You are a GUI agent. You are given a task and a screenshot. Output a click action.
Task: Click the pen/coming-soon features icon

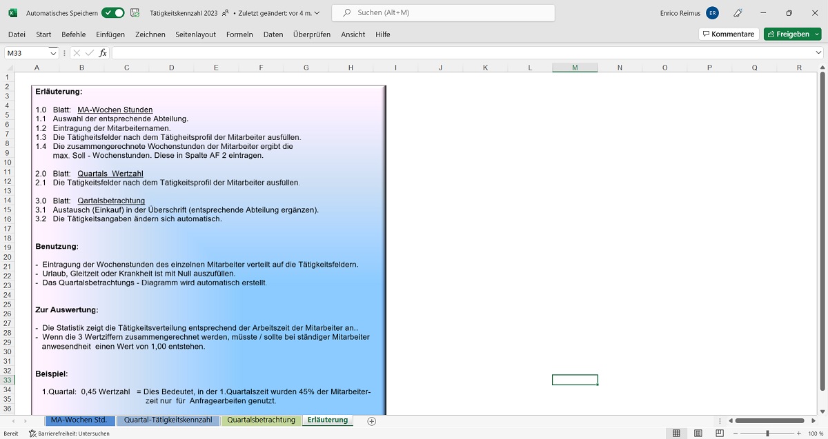point(738,12)
